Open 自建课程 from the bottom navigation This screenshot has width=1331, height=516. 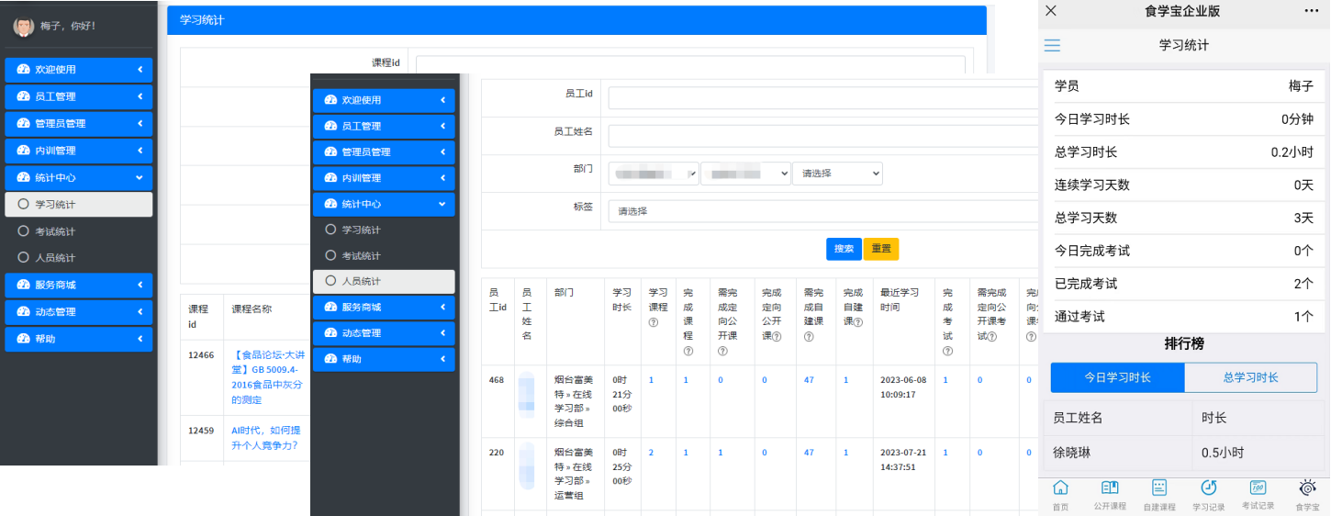click(1159, 493)
